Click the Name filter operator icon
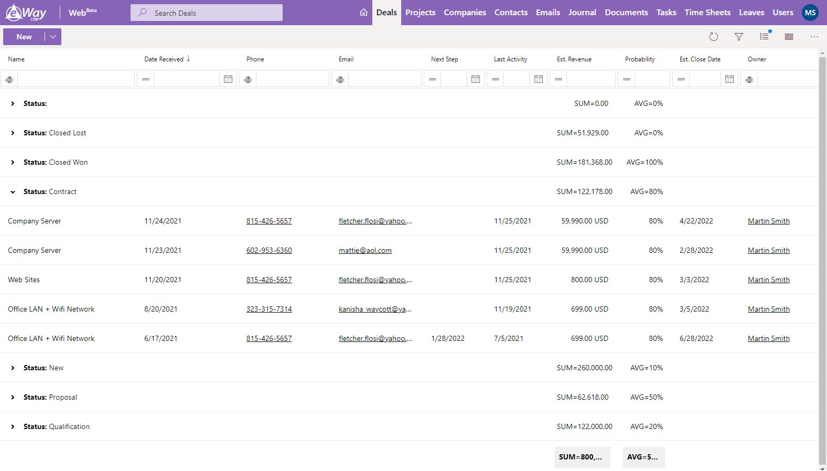This screenshot has width=827, height=471. click(9, 79)
